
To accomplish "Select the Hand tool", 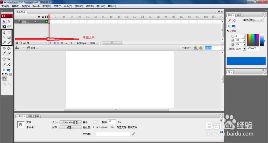I will [x=4, y=59].
